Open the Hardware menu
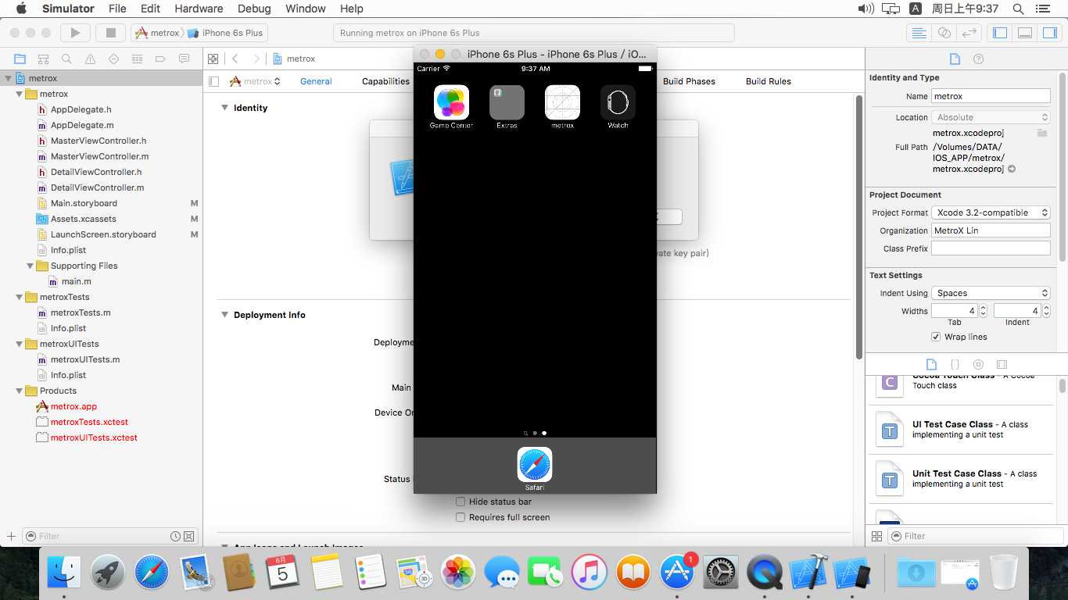Screen dimensions: 1068x600 click(199, 9)
